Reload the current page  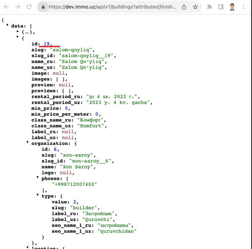click(x=29, y=7)
